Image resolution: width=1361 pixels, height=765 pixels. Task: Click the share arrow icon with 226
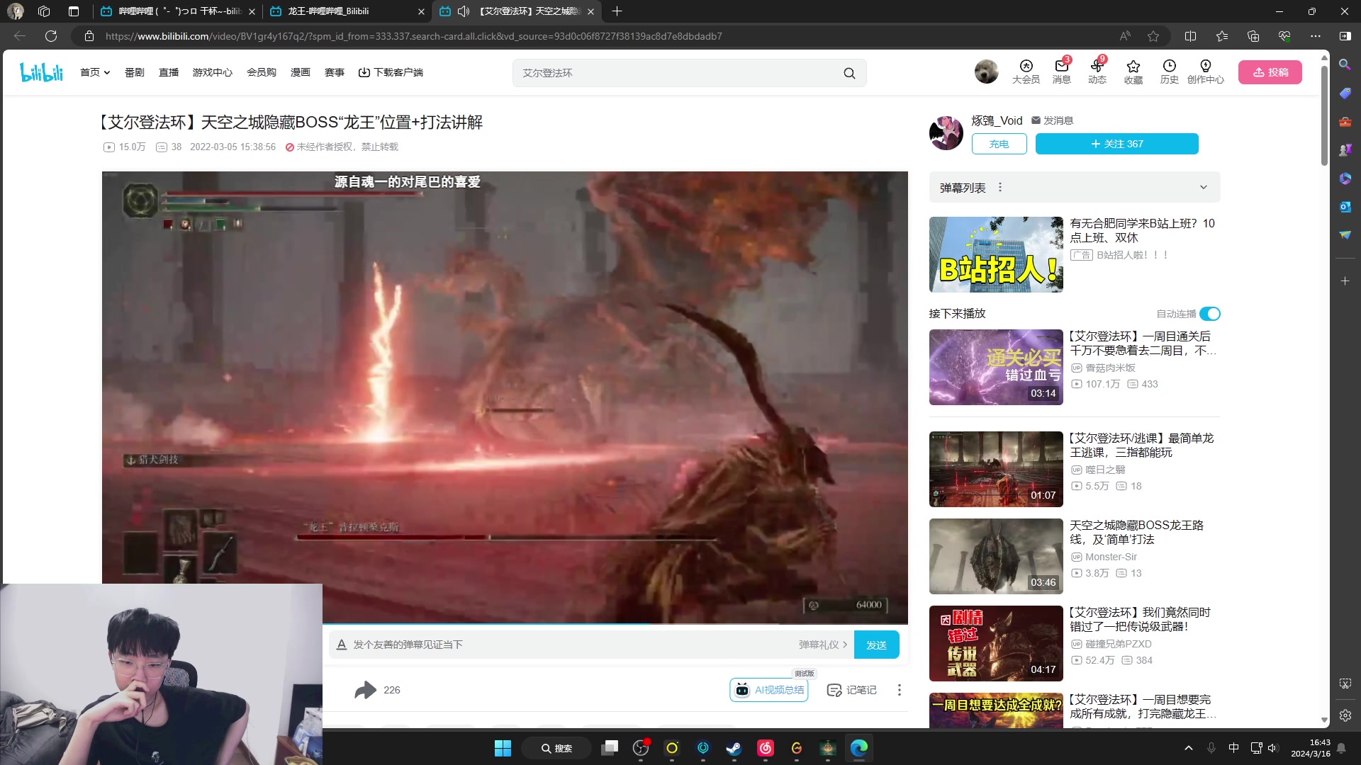pos(365,690)
